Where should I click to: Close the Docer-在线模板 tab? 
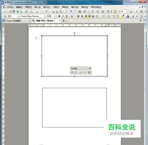[x=30, y=21]
